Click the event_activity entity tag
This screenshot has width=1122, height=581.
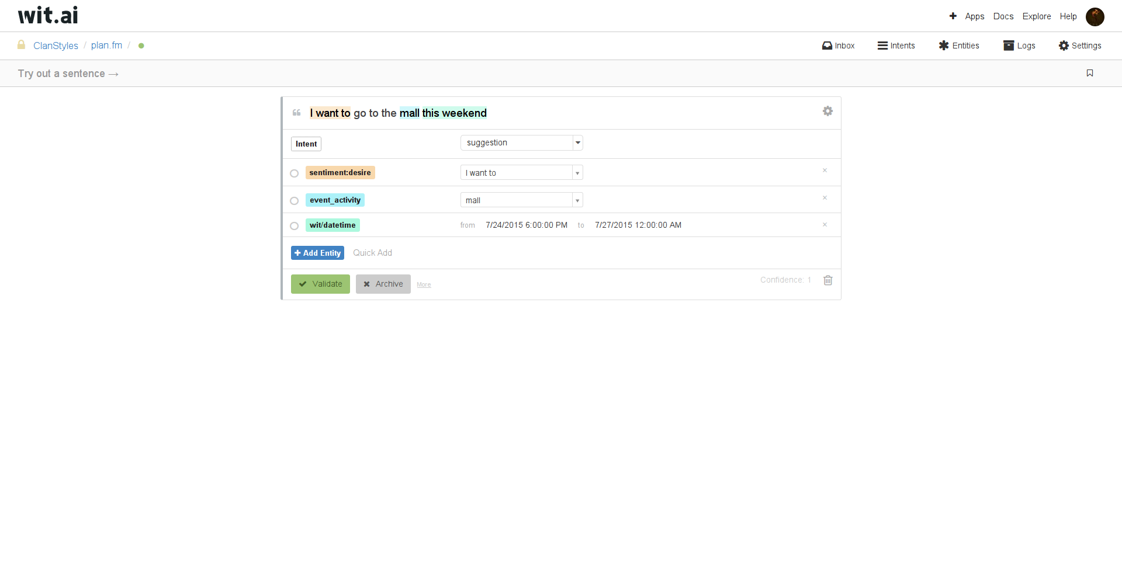(335, 200)
